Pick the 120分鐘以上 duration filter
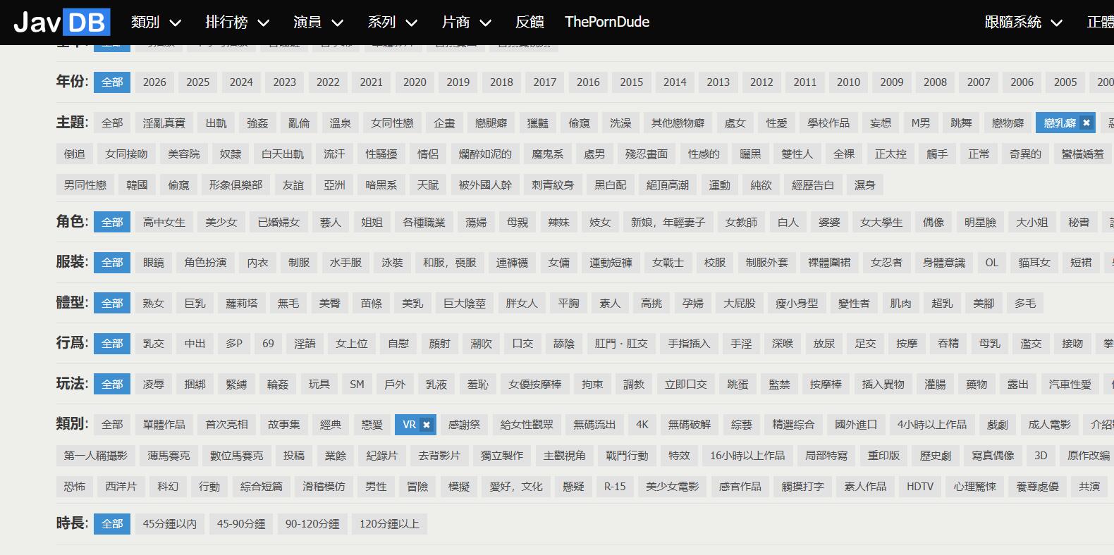The height and width of the screenshot is (555, 1114). tap(389, 524)
